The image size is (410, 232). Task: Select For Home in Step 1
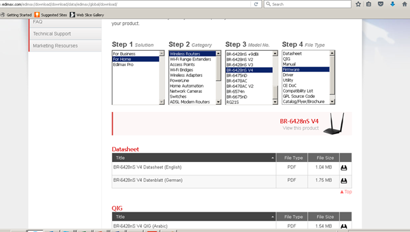tap(135, 59)
